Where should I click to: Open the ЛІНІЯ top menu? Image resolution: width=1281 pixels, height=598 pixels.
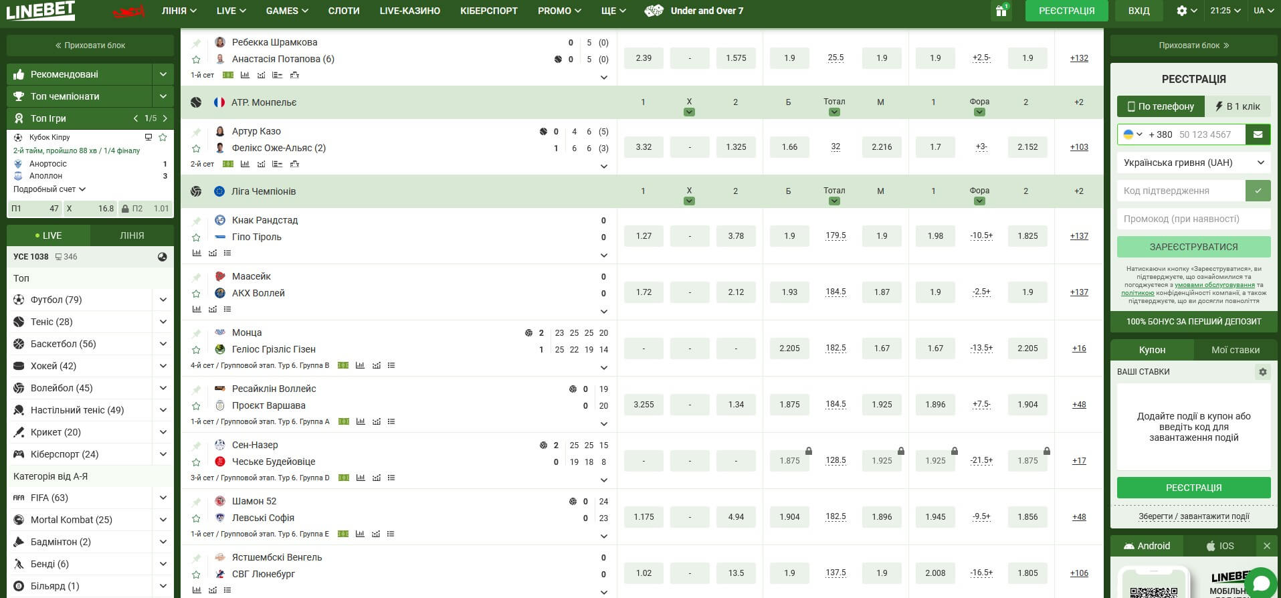pyautogui.click(x=179, y=11)
